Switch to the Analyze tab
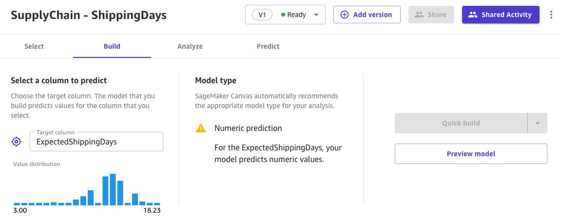This screenshot has width=562, height=218. [x=190, y=46]
